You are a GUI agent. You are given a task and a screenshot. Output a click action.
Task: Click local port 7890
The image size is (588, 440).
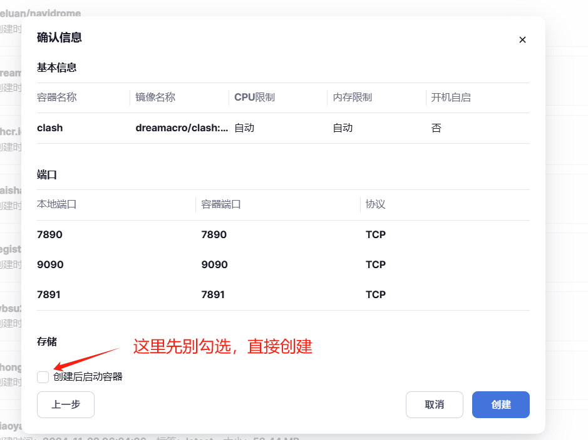click(x=49, y=234)
